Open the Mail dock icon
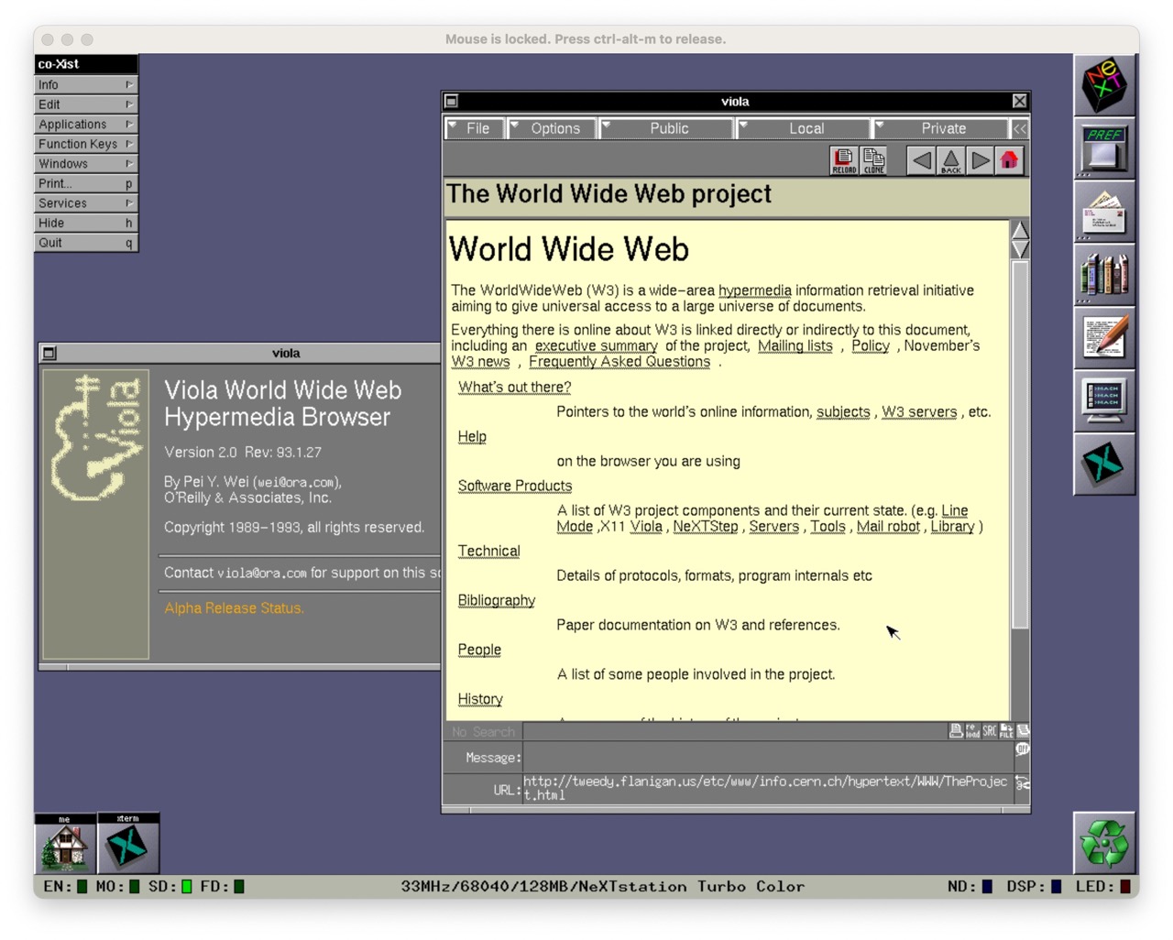The image size is (1173, 940). tap(1104, 212)
